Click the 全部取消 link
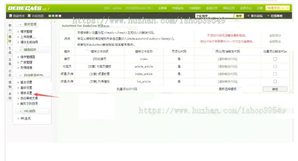This screenshot has width=298, height=161. point(275,41)
